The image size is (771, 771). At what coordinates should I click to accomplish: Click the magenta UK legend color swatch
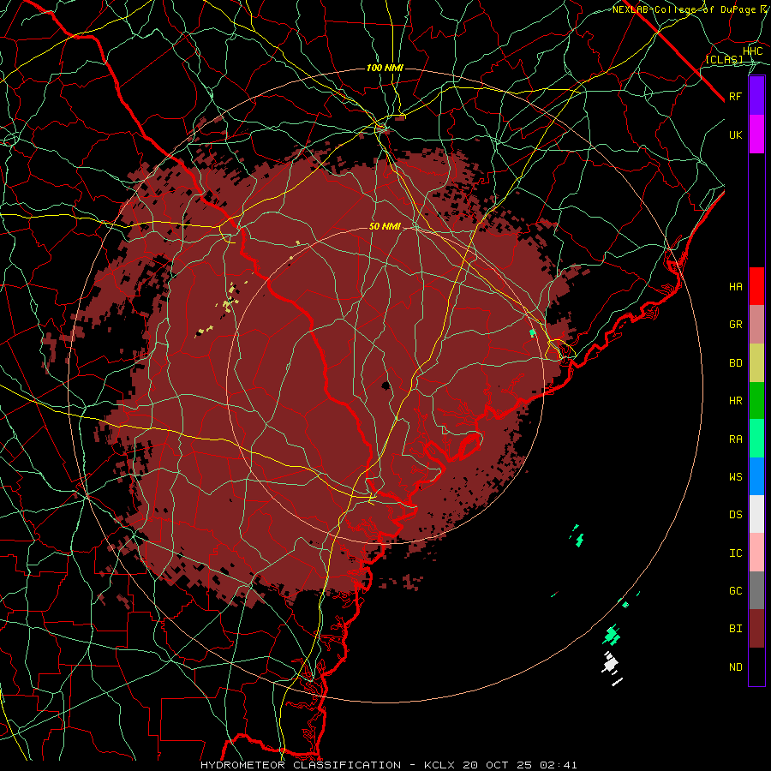(x=756, y=134)
